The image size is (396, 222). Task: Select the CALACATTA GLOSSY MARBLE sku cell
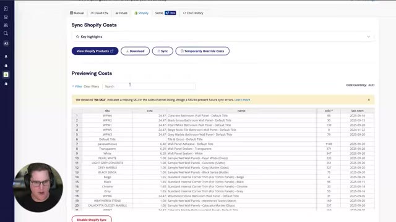tap(107, 205)
